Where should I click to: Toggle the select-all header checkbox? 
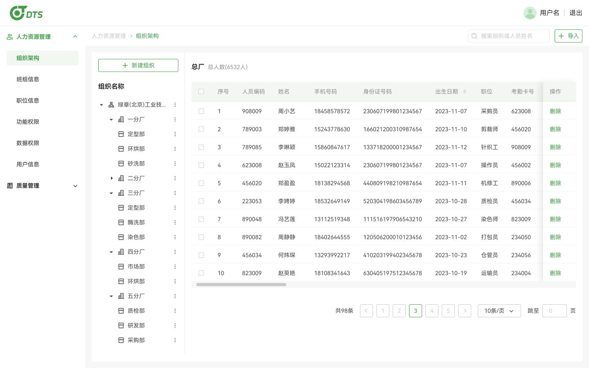[x=201, y=92]
